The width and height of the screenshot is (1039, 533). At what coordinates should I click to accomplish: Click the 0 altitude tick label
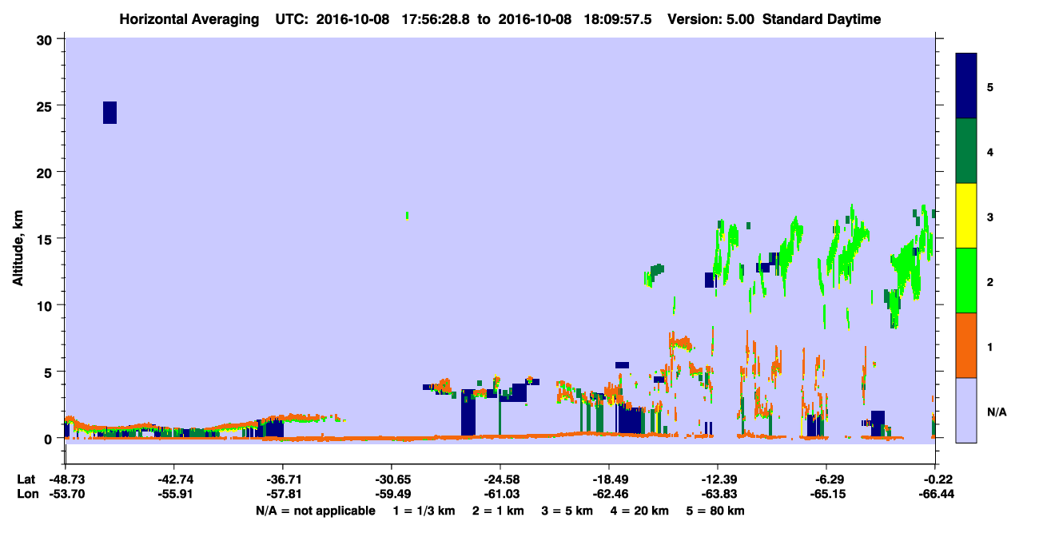pyautogui.click(x=50, y=439)
